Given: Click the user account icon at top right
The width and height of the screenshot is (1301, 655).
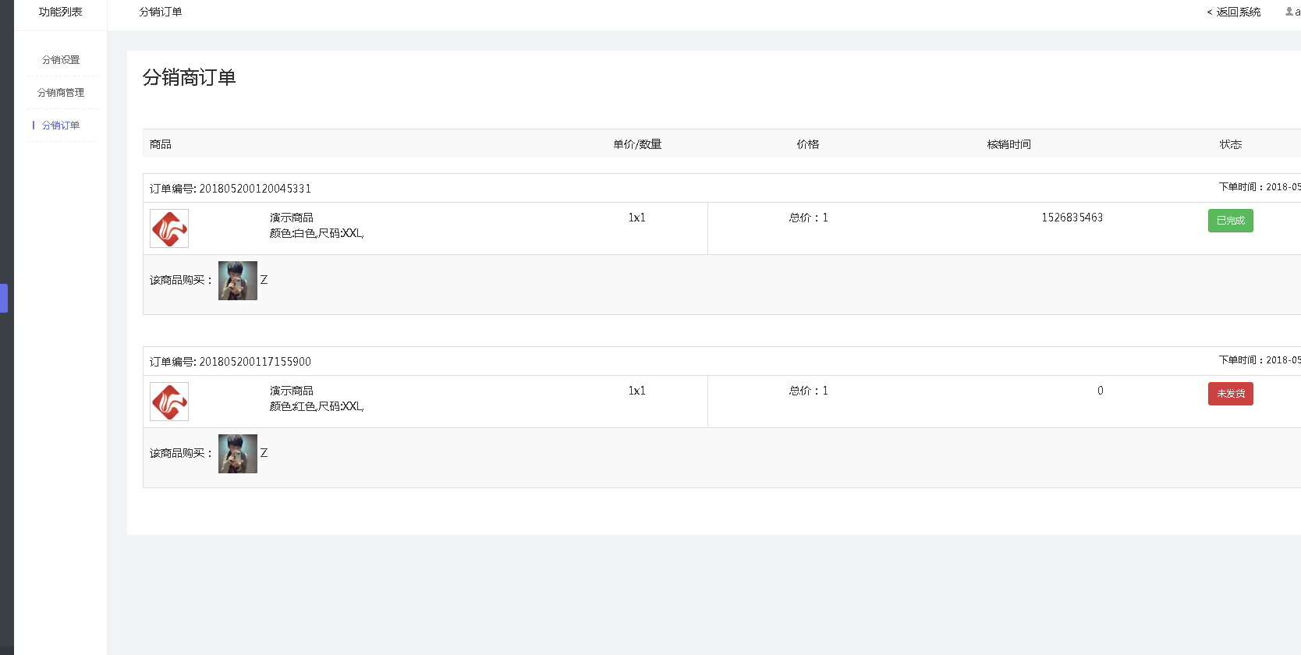Looking at the screenshot, I should [1289, 12].
